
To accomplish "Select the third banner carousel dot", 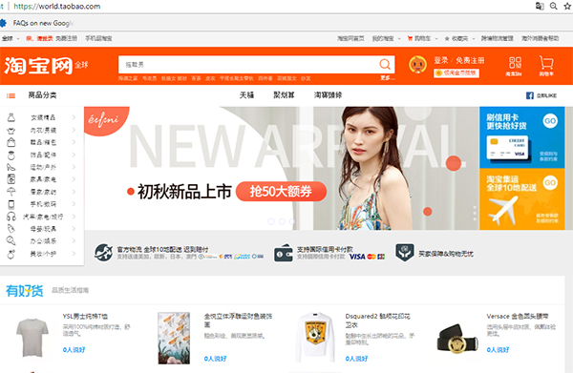I will pyautogui.click(x=292, y=221).
